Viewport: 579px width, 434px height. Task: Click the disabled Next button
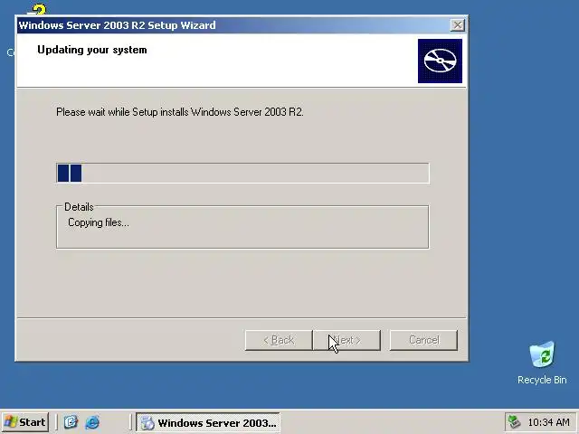click(346, 340)
